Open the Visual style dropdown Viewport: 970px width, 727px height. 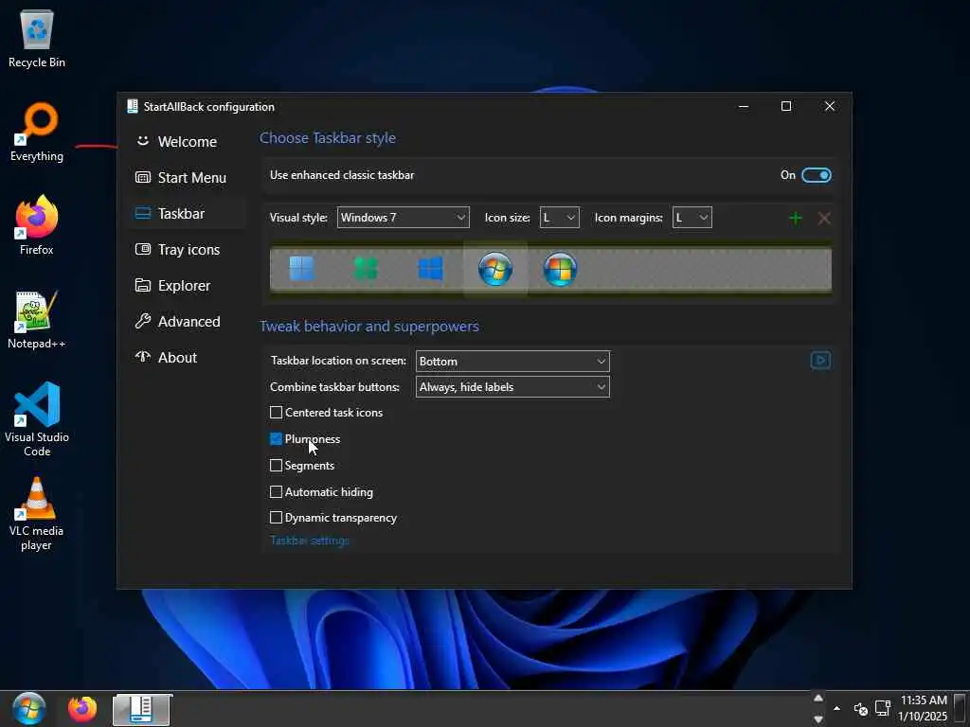(404, 218)
